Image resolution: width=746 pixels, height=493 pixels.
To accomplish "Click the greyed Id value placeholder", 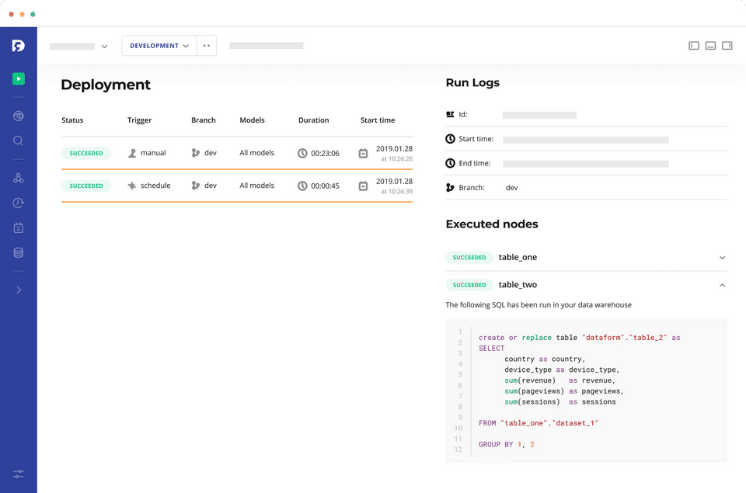I will point(539,115).
